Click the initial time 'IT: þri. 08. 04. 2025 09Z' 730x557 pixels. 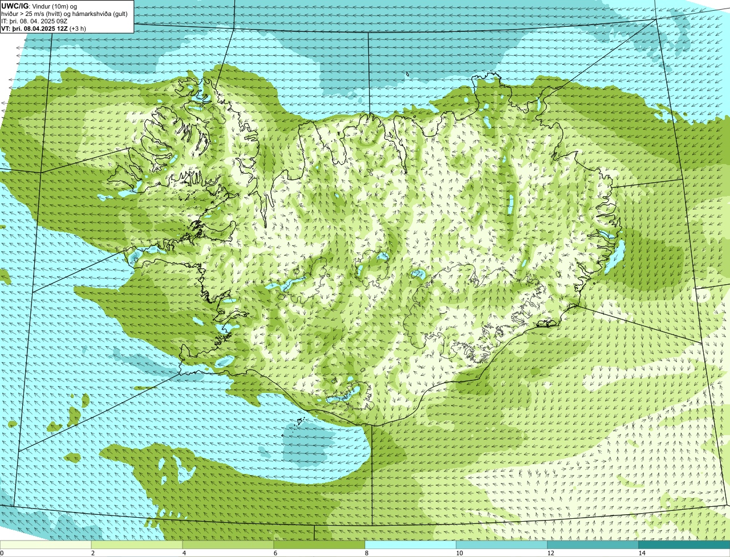[35, 21]
